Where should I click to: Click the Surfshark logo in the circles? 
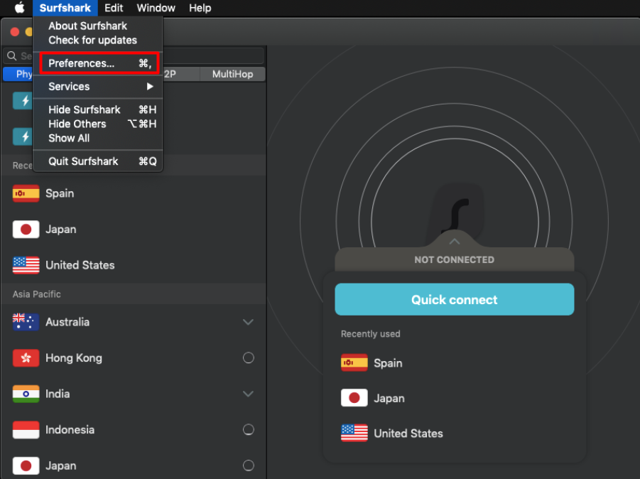click(x=456, y=215)
